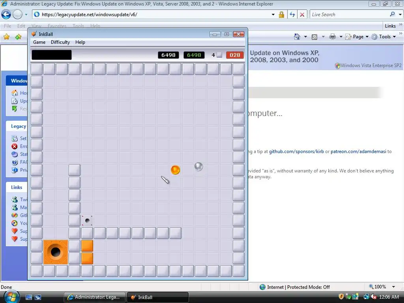404x303 pixels.
Task: Open the Tools dropdown in command bar
Action: tap(383, 37)
